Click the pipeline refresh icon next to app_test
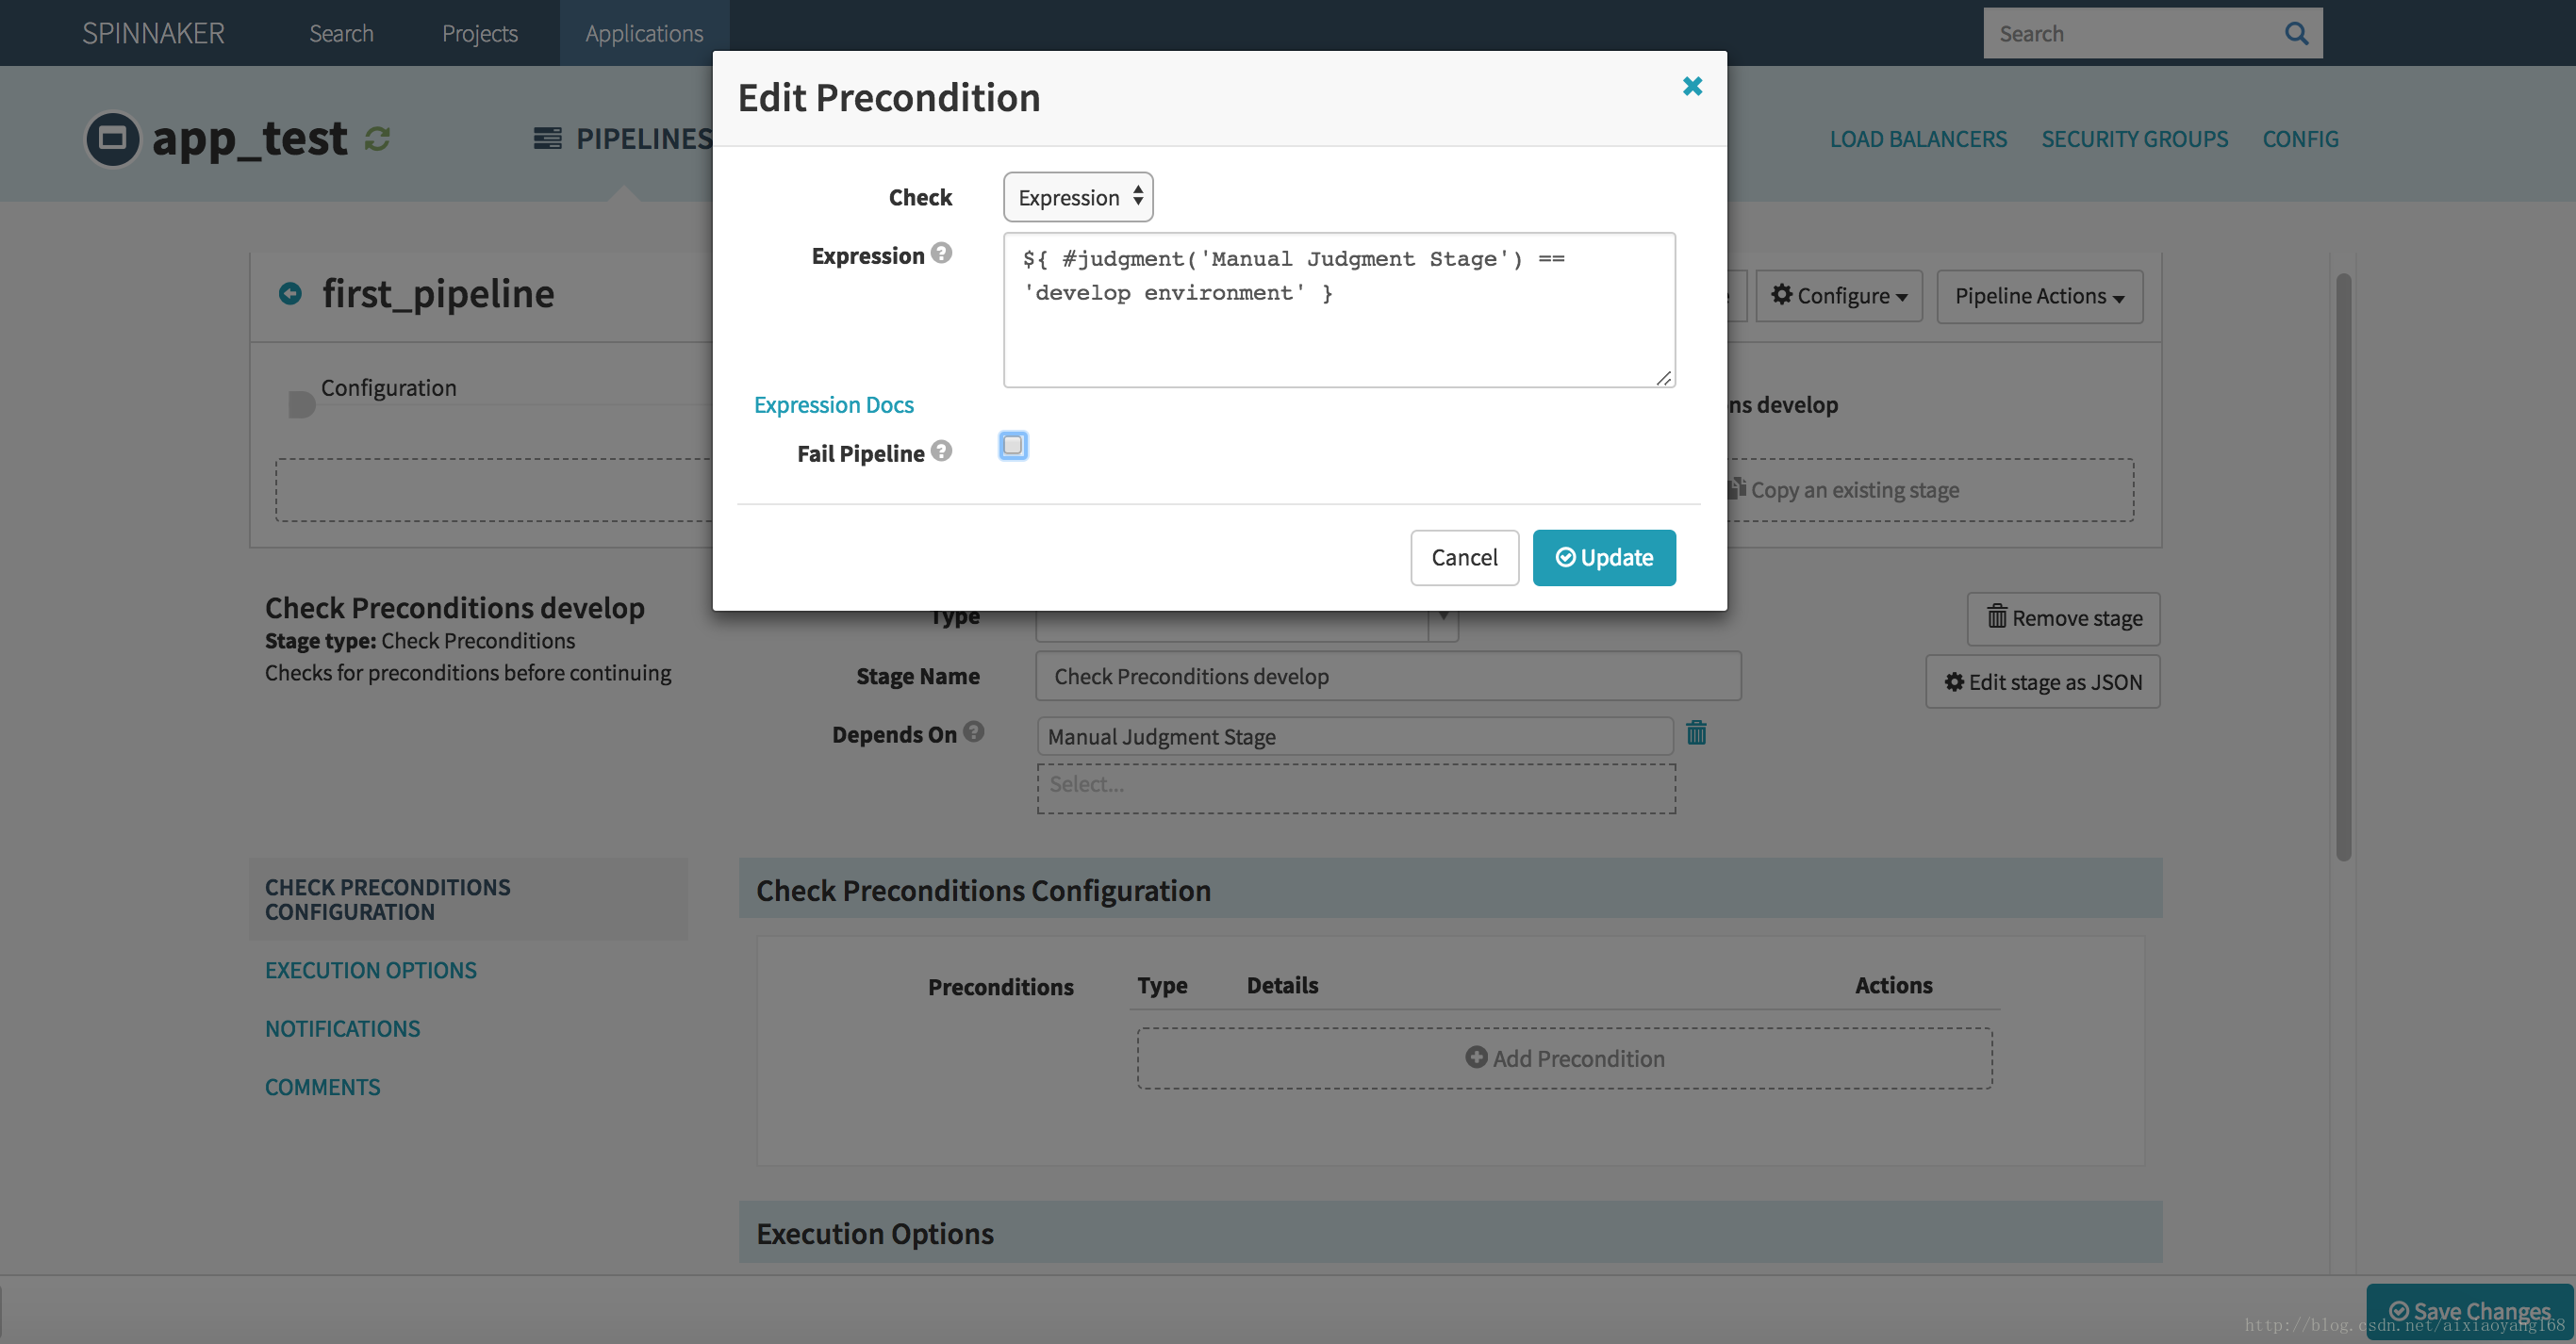2576x1344 pixels. [x=376, y=138]
